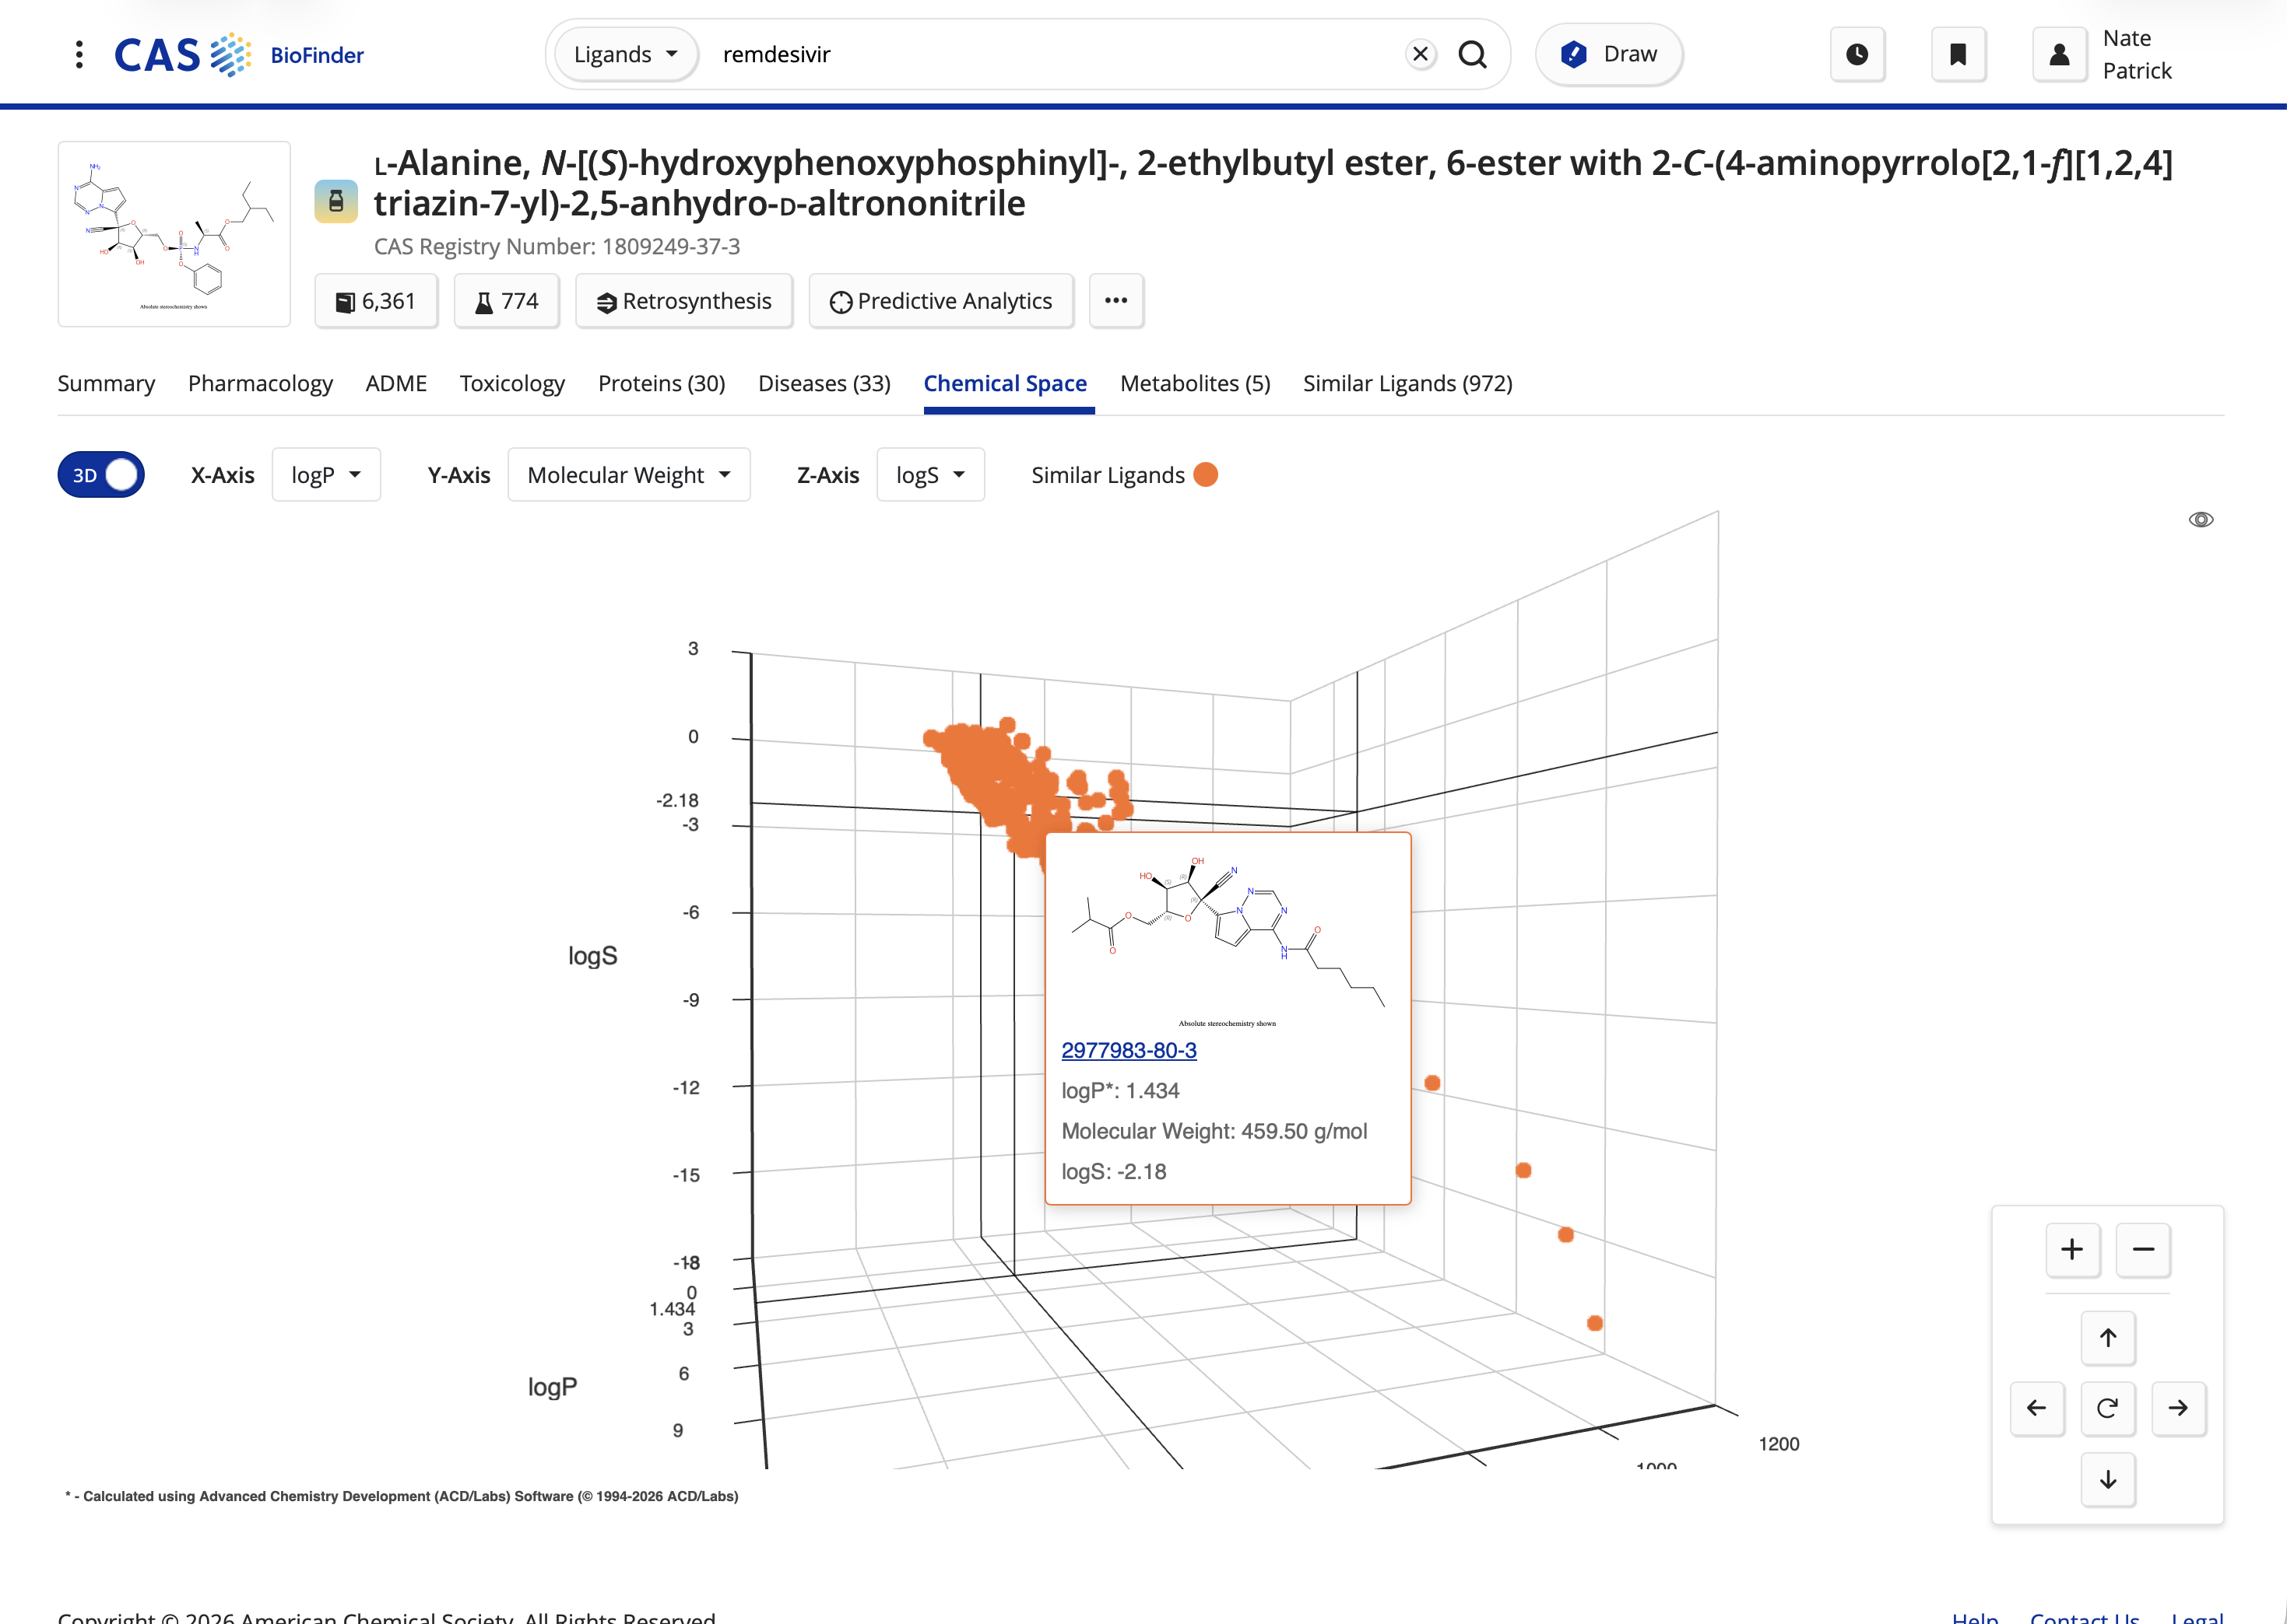
Task: Click the Molecular Weight: 459.50 g/mol tooltip value
Action: (1214, 1131)
